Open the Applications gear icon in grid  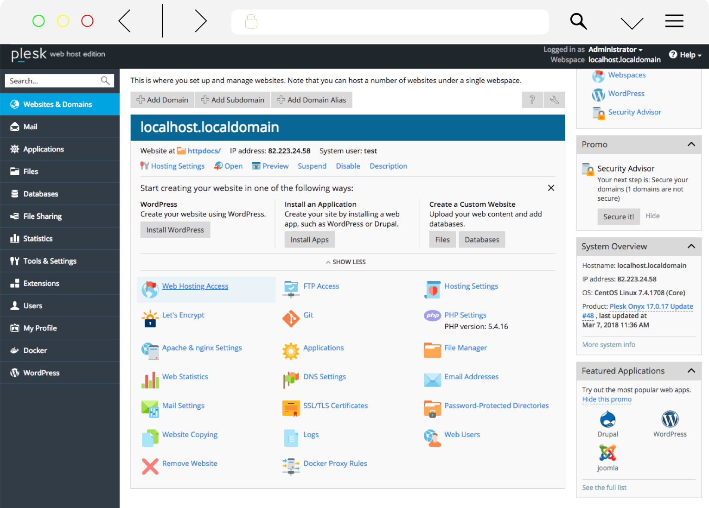(x=291, y=351)
